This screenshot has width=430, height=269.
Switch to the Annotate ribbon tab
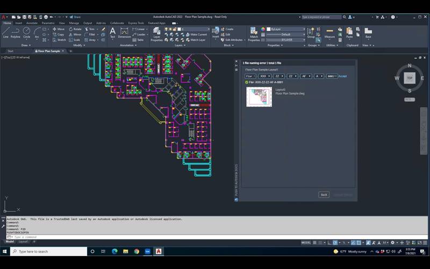click(32, 23)
